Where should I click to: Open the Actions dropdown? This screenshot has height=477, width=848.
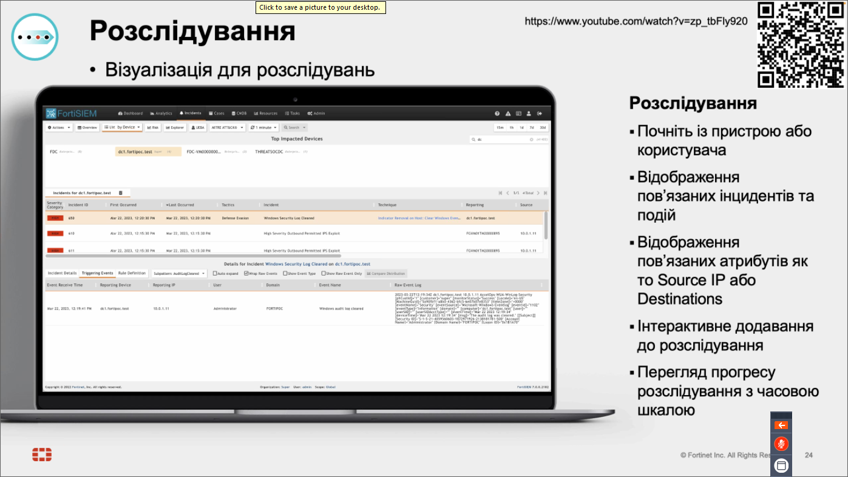coord(59,127)
